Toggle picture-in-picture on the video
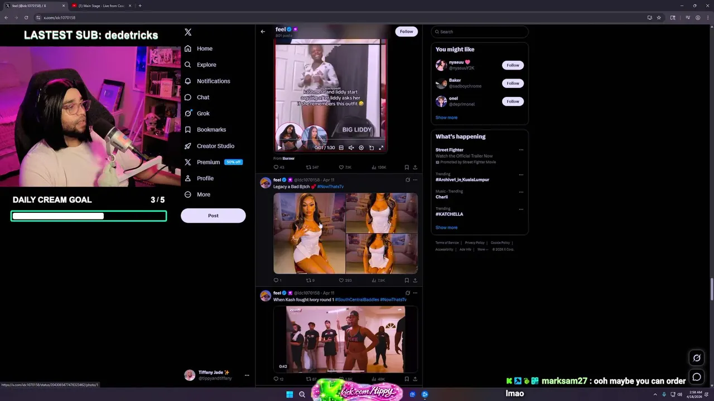Screen dimensions: 714x401 [x=372, y=148]
